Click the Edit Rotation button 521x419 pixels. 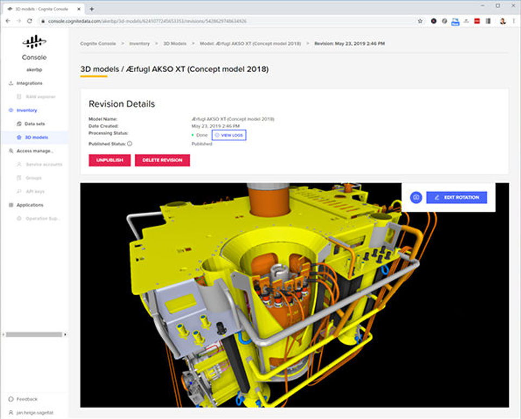click(x=456, y=198)
